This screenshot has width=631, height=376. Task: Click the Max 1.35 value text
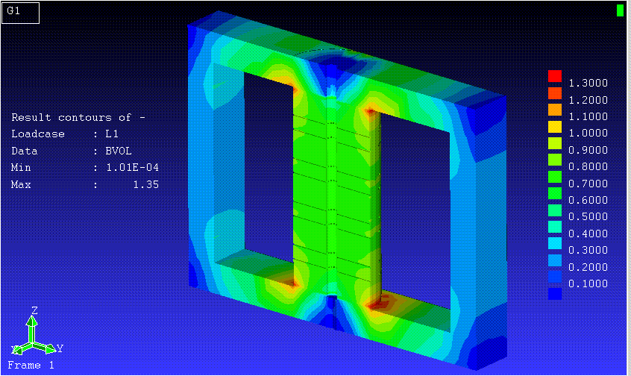(145, 184)
